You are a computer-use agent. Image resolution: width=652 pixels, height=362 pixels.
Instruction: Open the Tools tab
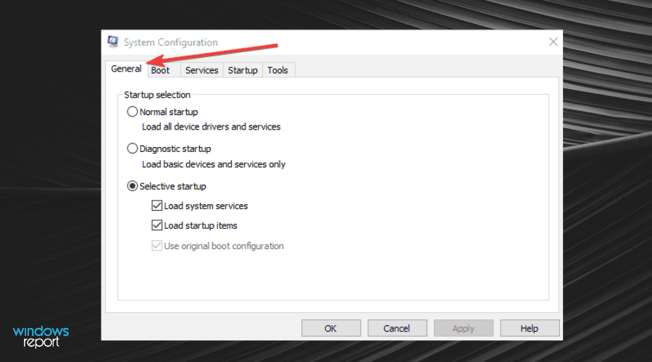coord(277,70)
